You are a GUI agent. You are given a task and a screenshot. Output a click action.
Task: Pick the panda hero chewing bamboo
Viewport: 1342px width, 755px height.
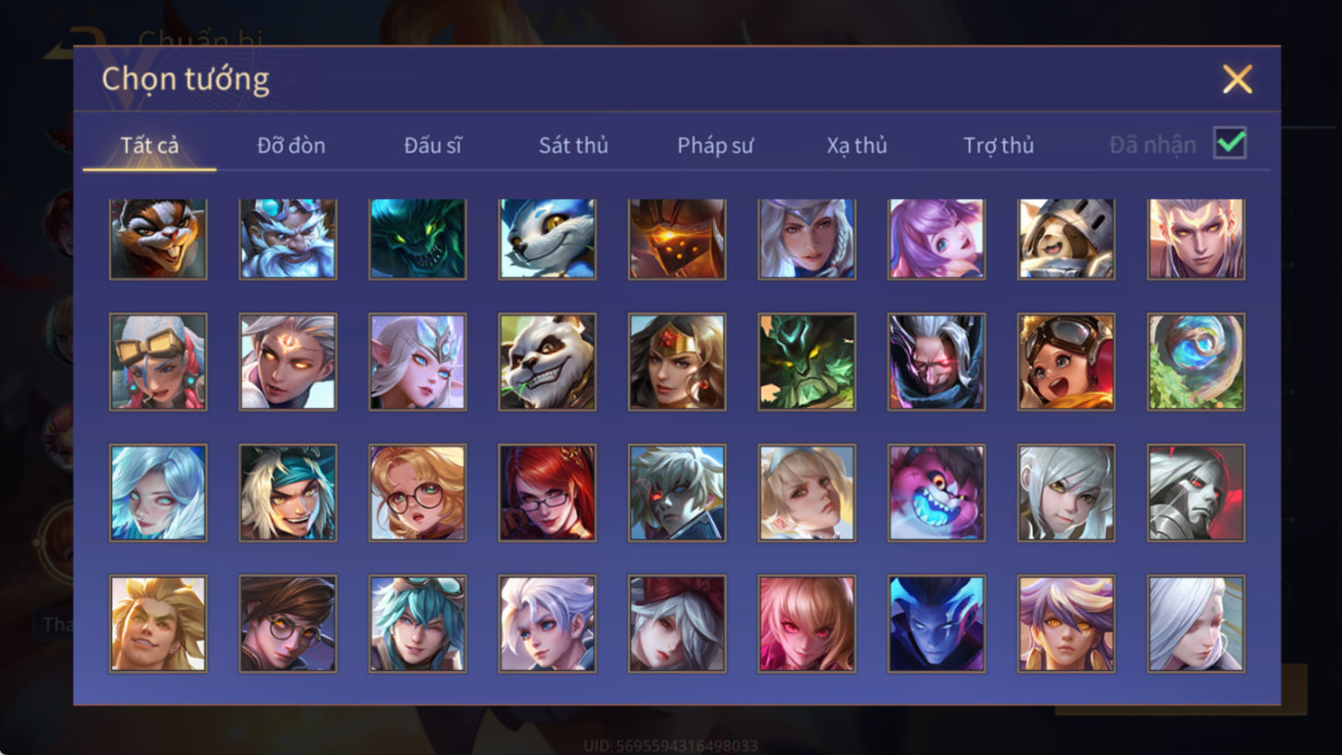(x=547, y=362)
